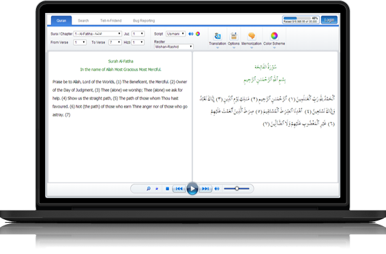Click the star bookmark icon in player

[x=157, y=189]
